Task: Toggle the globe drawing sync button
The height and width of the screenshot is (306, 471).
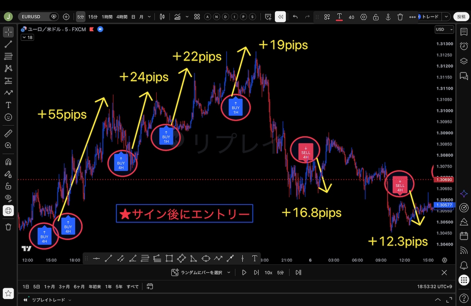Action: [x=8, y=210]
